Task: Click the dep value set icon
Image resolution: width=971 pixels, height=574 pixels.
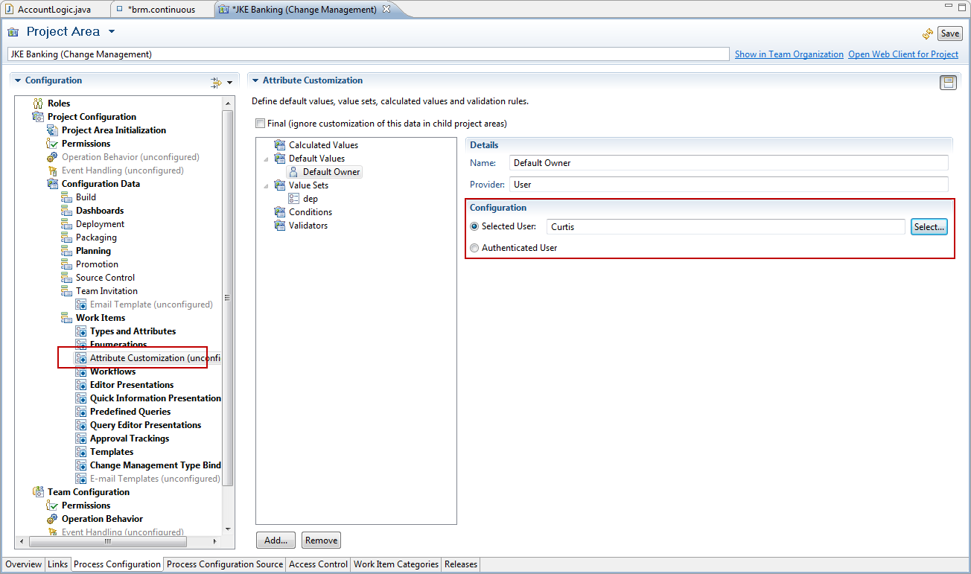Action: pos(293,199)
